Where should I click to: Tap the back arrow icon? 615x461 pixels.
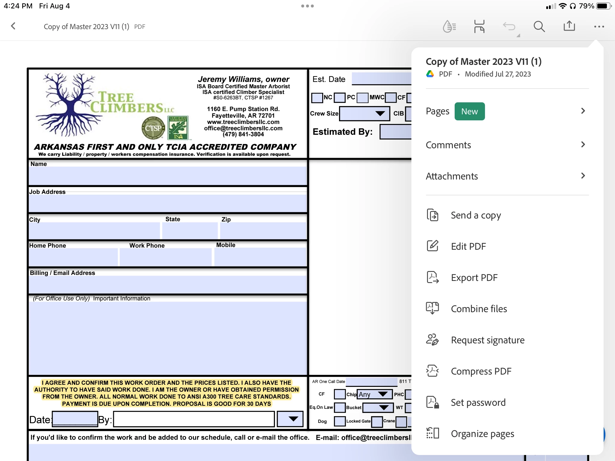coord(13,26)
